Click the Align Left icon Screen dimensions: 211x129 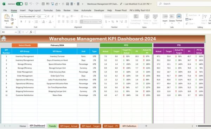(x=59, y=21)
